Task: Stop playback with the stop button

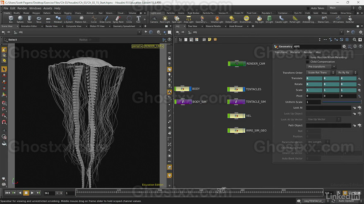Action: [26, 193]
